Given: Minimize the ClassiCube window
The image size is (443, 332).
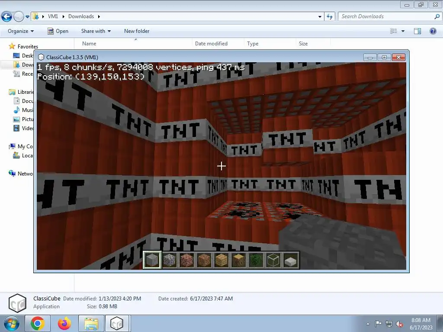Looking at the screenshot, I should 370,57.
